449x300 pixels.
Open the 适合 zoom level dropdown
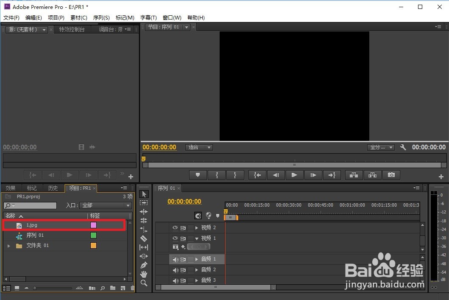click(x=199, y=147)
